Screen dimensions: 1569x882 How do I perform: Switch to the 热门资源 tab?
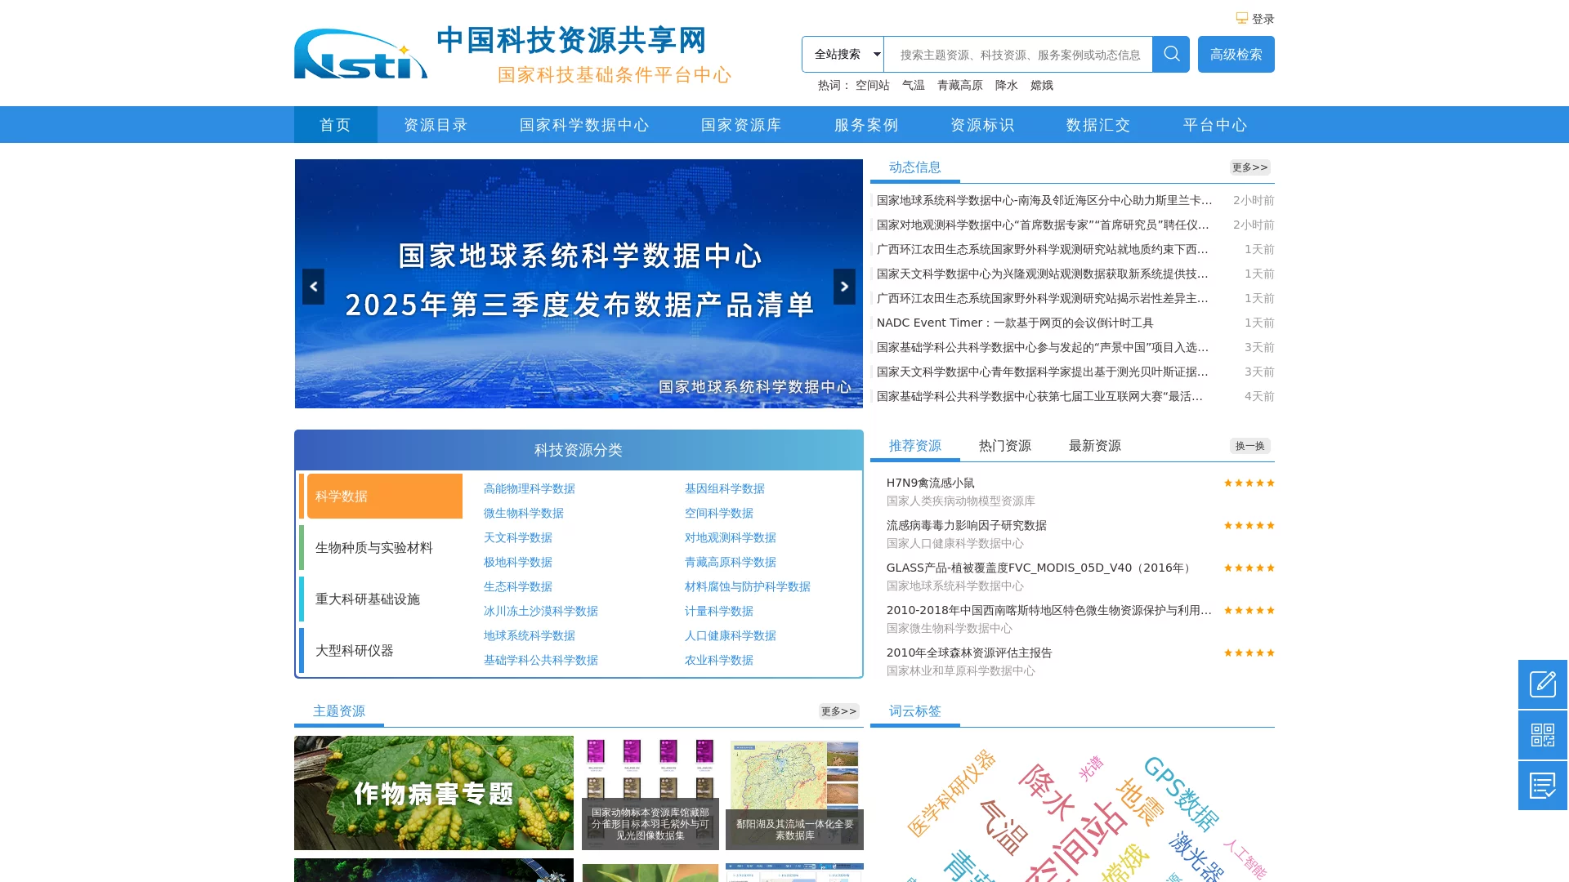[x=1004, y=446]
